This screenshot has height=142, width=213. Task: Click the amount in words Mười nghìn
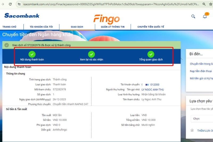(x=148, y=125)
